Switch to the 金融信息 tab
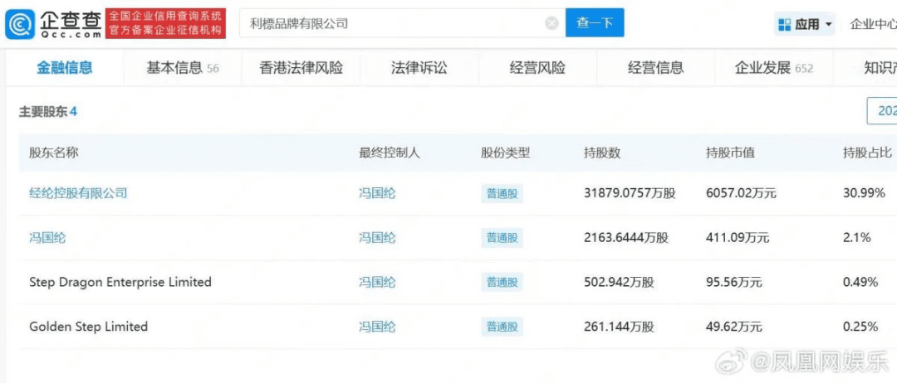 [x=65, y=68]
